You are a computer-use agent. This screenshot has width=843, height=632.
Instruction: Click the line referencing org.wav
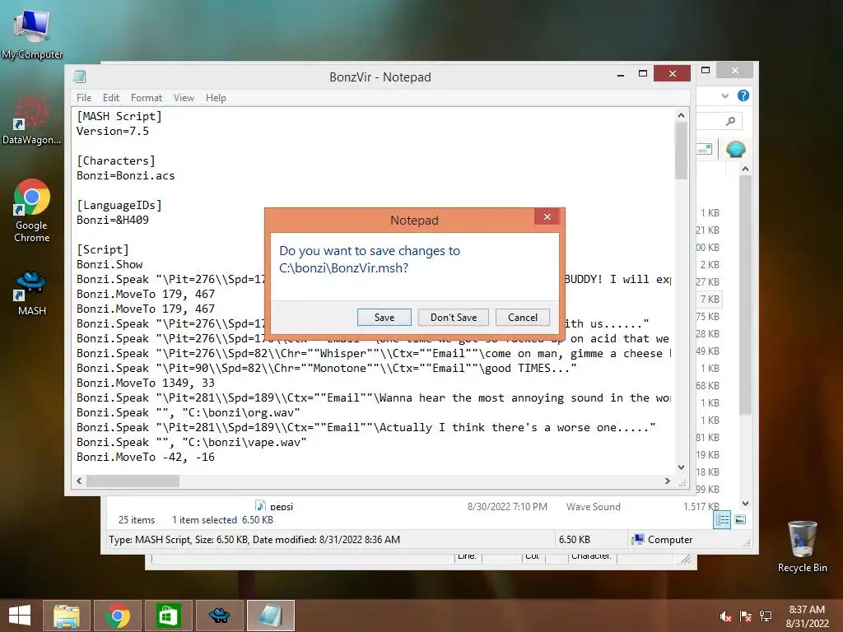(189, 413)
